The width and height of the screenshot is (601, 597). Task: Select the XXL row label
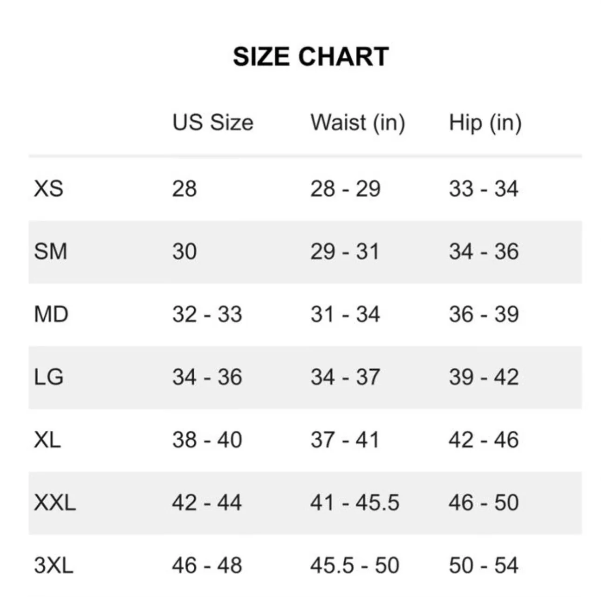(55, 503)
